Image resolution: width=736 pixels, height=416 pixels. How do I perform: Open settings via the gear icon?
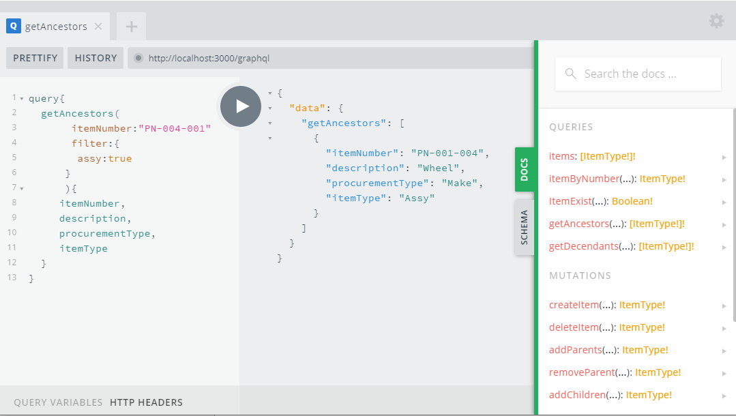[716, 21]
